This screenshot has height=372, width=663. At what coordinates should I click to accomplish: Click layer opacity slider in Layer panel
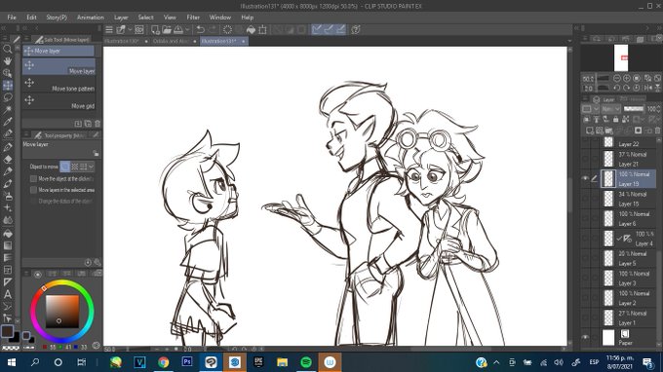[634, 109]
